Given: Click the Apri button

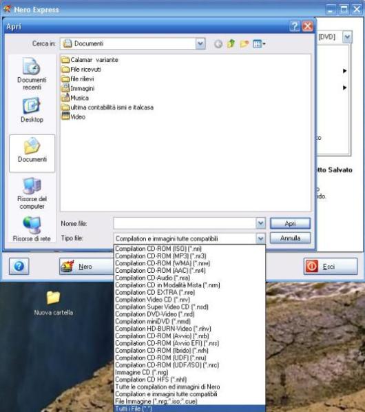Looking at the screenshot, I should click(290, 223).
